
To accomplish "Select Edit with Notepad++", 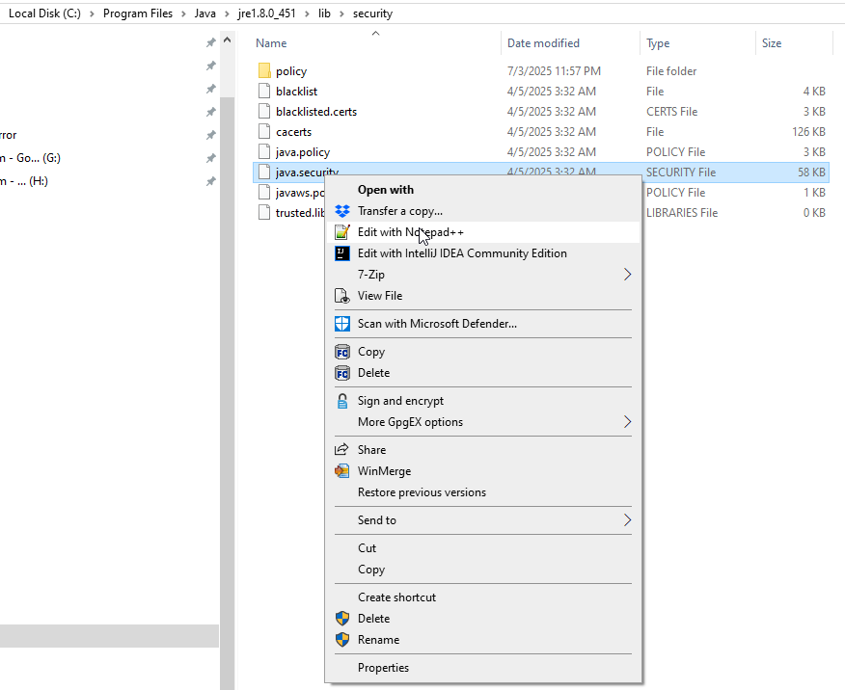I will (483, 232).
